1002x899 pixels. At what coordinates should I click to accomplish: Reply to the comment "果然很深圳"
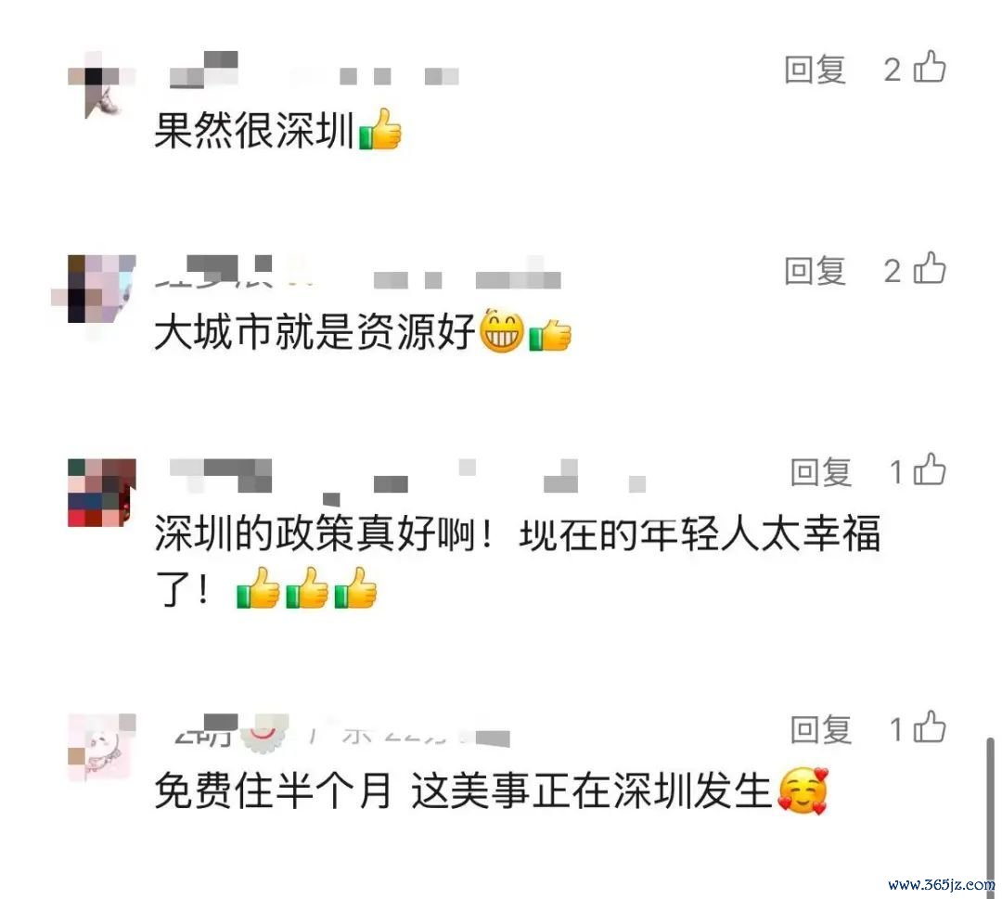click(x=816, y=70)
